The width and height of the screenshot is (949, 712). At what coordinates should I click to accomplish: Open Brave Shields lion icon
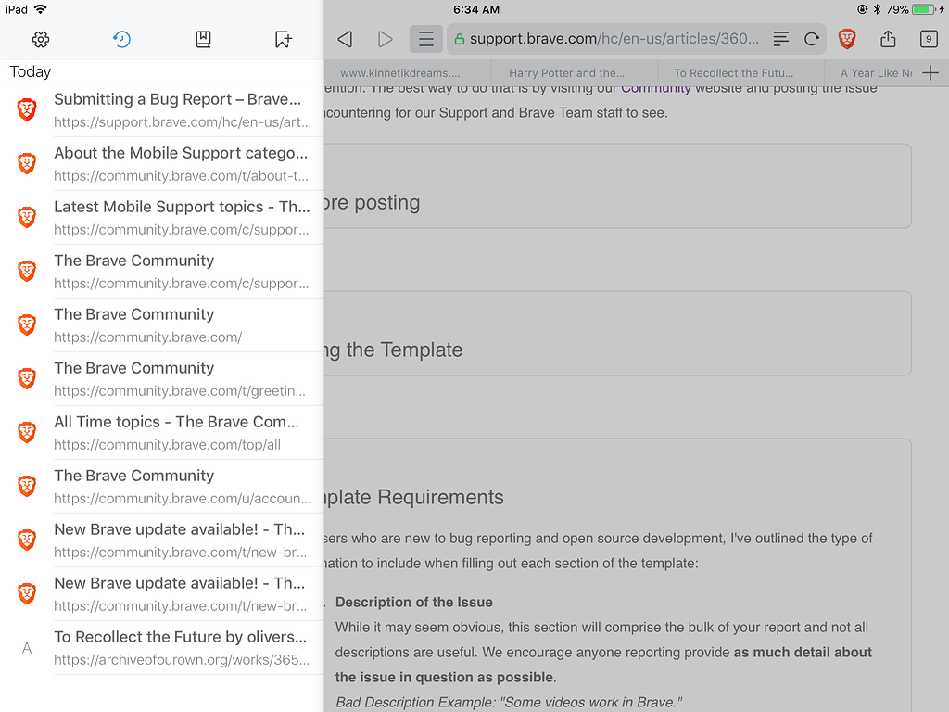coord(847,39)
